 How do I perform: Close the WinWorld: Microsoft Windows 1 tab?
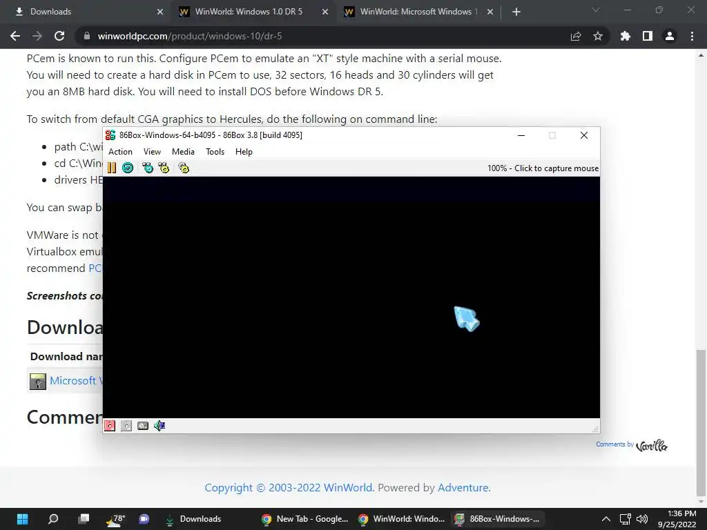[x=490, y=12]
